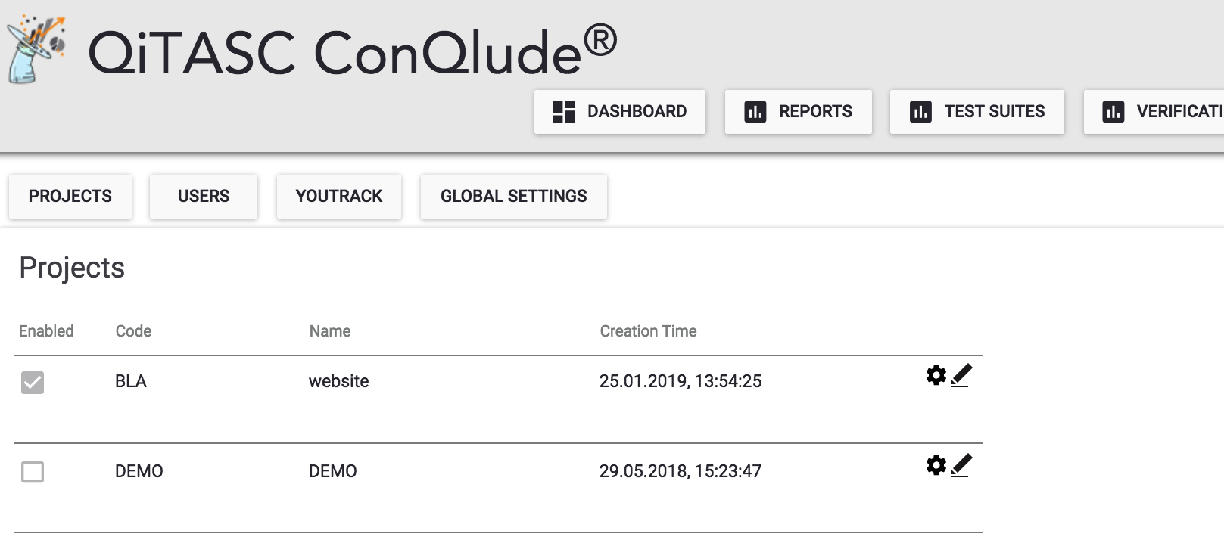Select the website name cell
Screen dimensions: 1224x543
click(x=338, y=381)
